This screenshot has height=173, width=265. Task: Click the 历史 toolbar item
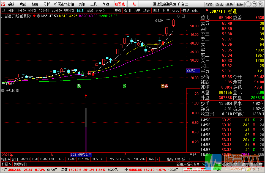coord(137,10)
